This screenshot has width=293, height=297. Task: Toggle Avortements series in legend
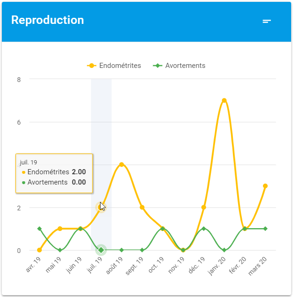[179, 66]
